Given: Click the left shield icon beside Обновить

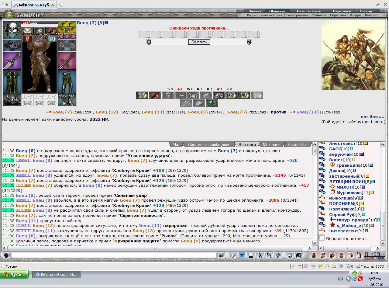Looking at the screenshot, I should point(149,42).
